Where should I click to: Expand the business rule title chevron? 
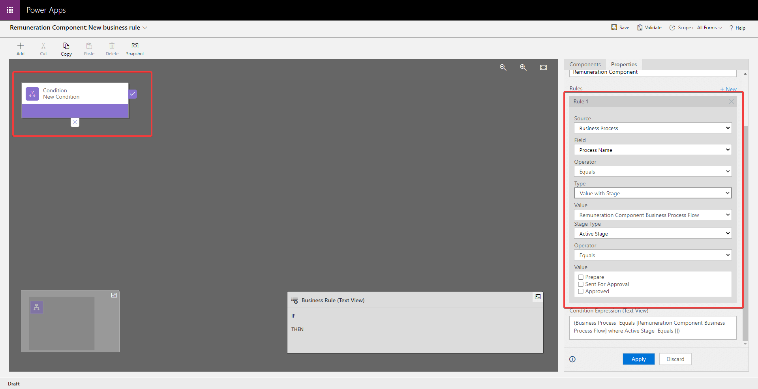[145, 28]
